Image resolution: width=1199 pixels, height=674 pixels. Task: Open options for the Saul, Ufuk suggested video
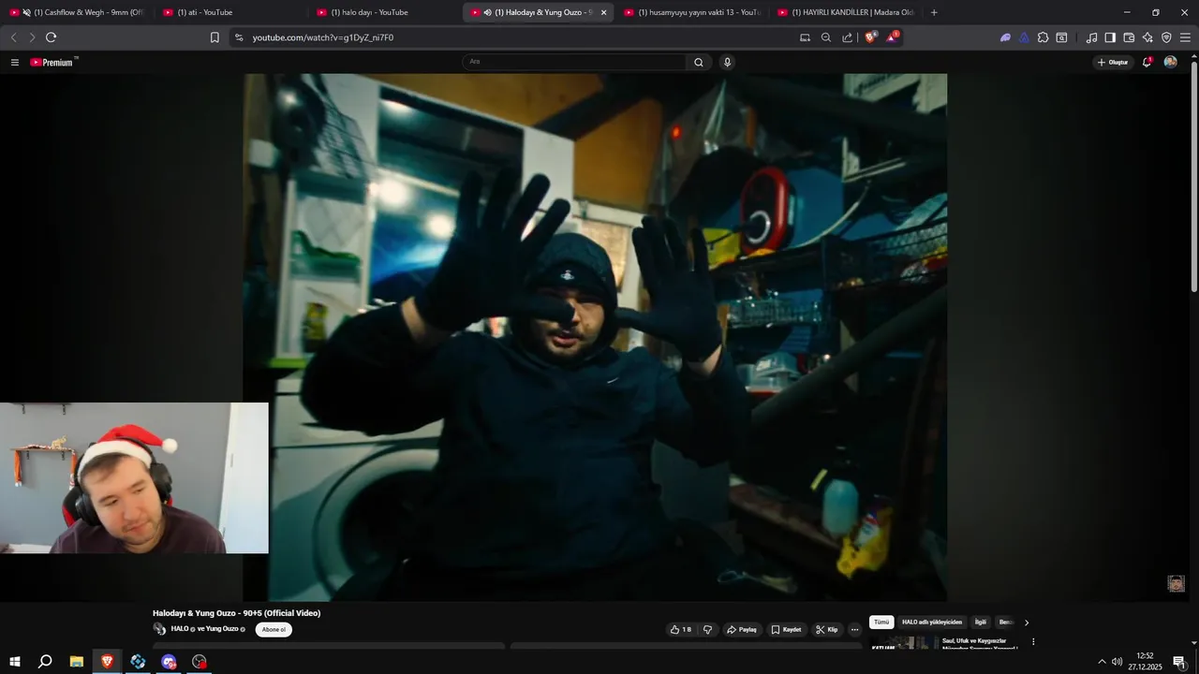click(1033, 642)
